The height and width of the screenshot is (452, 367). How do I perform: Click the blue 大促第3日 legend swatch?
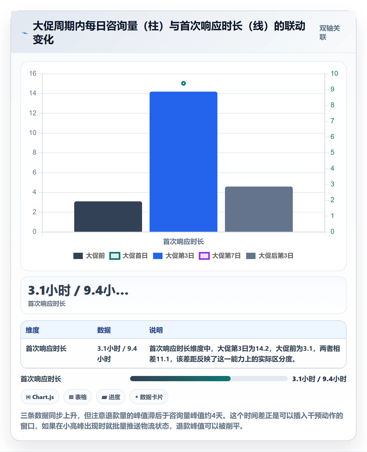(158, 256)
